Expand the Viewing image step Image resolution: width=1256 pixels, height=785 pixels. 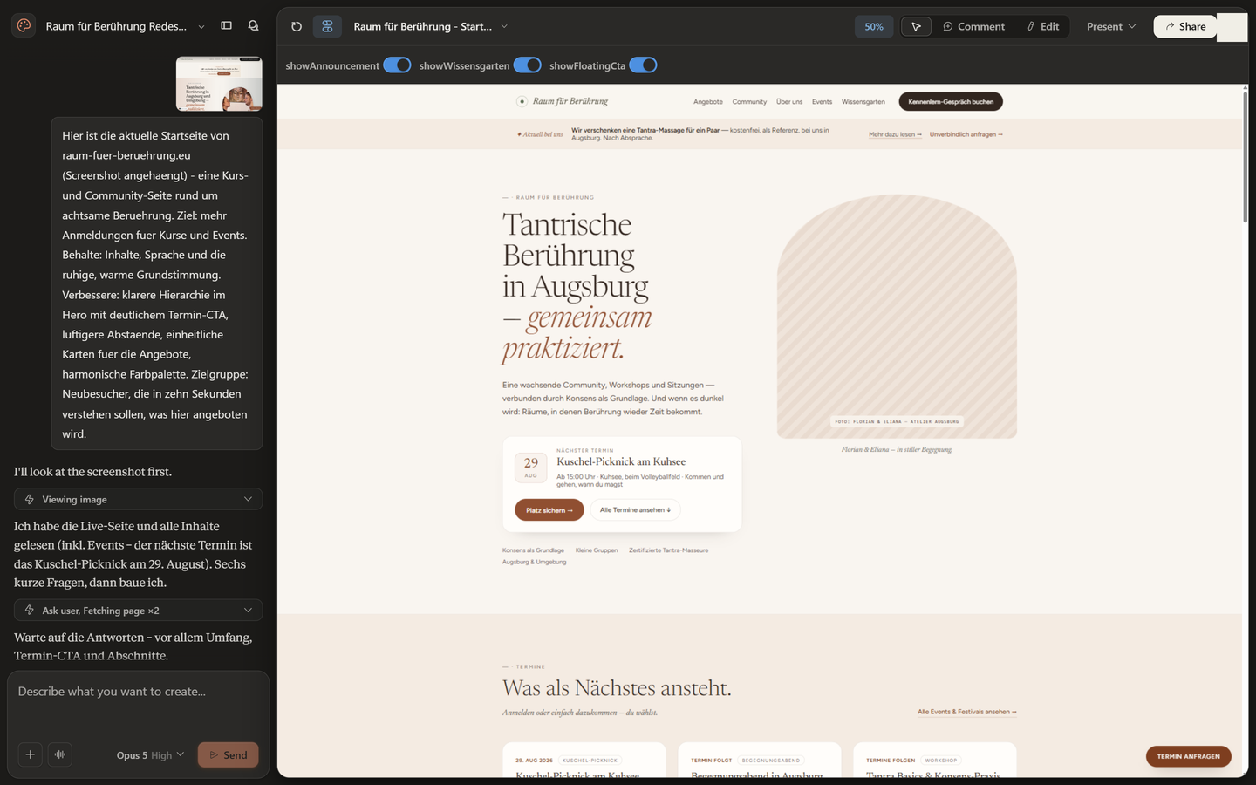click(138, 499)
